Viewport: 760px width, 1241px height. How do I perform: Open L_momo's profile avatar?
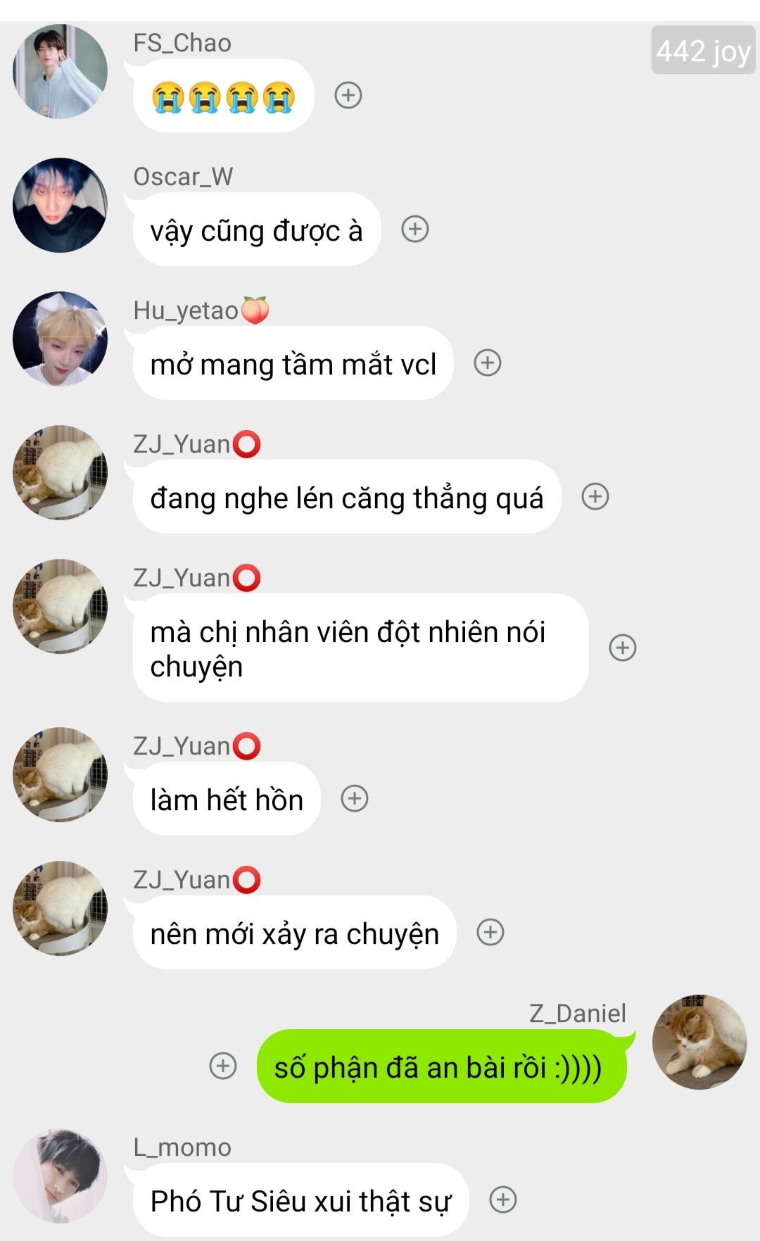[x=61, y=1176]
